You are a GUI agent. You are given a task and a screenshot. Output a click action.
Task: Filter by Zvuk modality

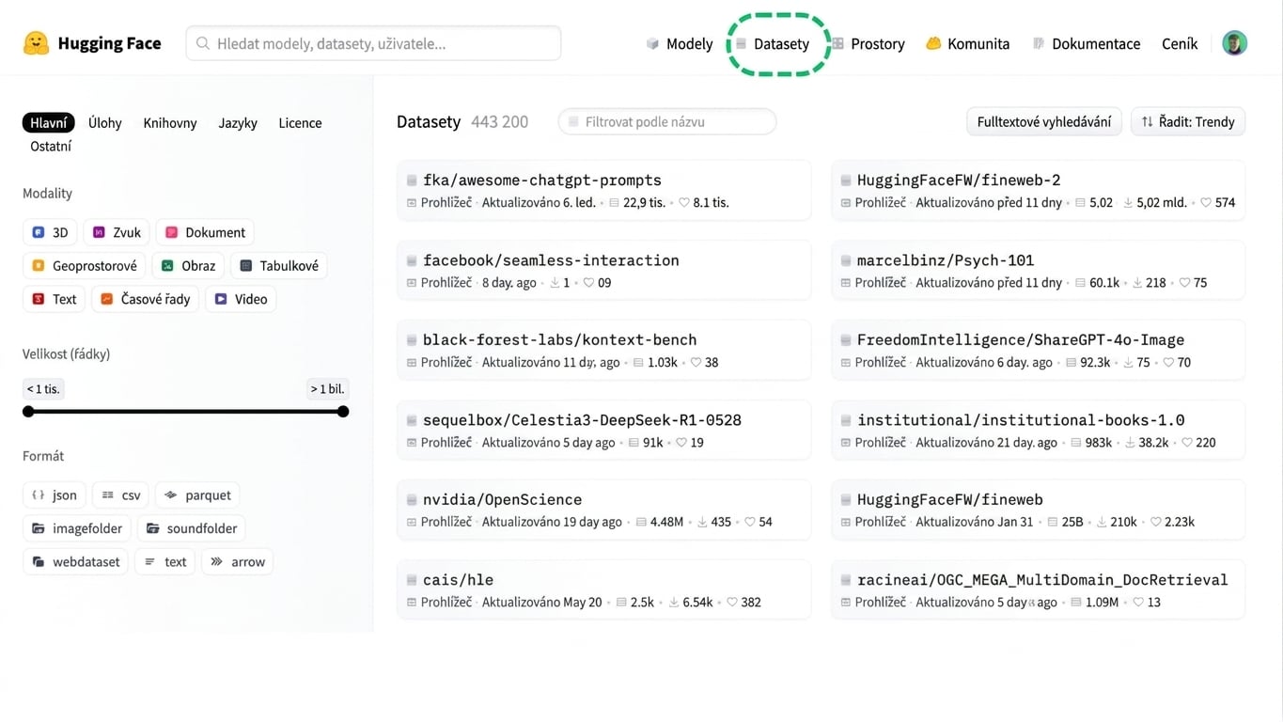117,232
